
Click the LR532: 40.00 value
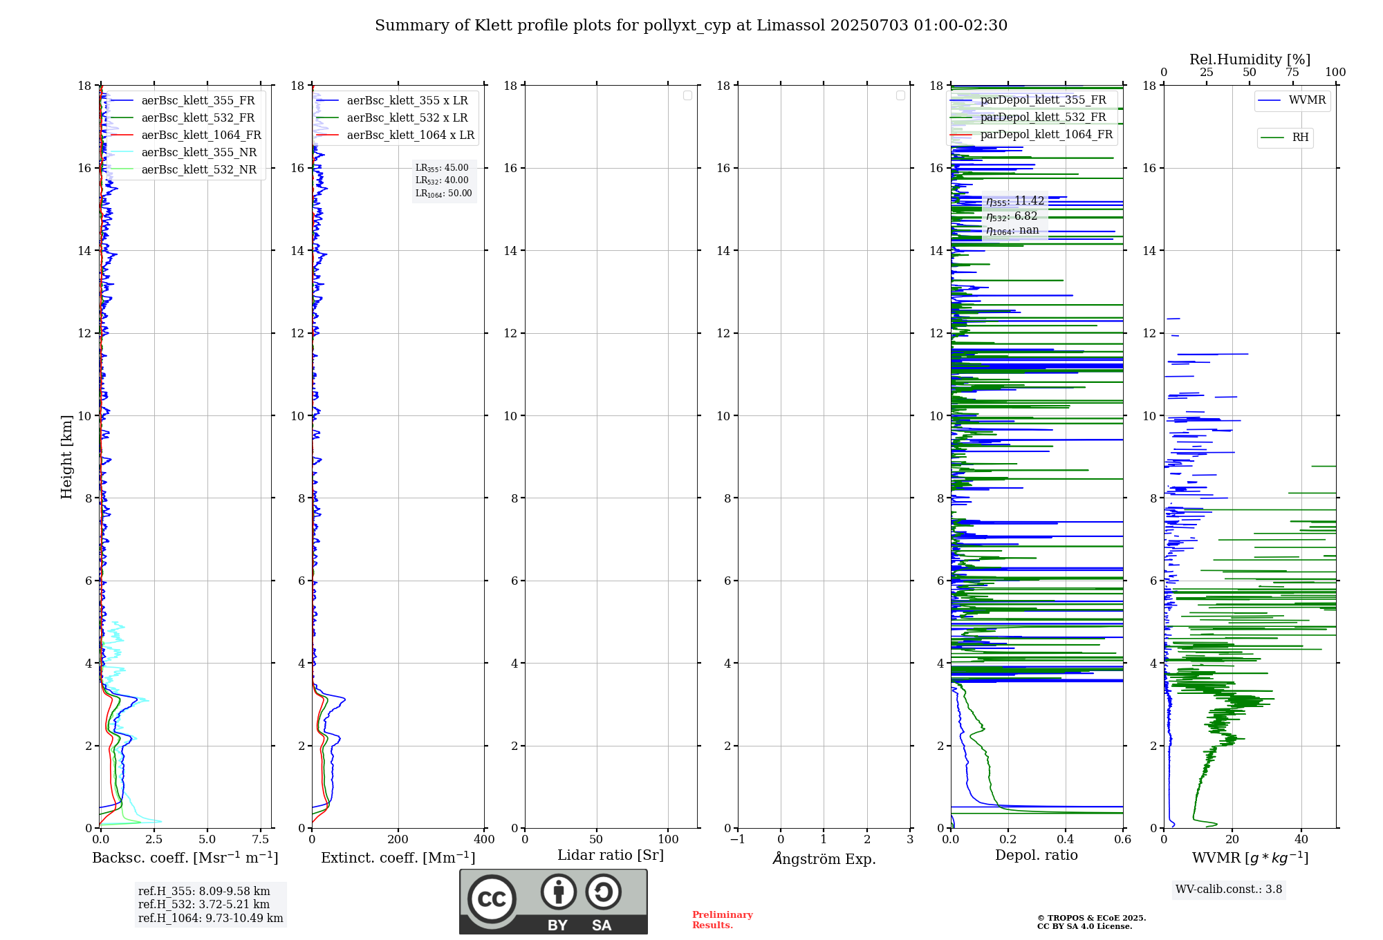point(442,180)
